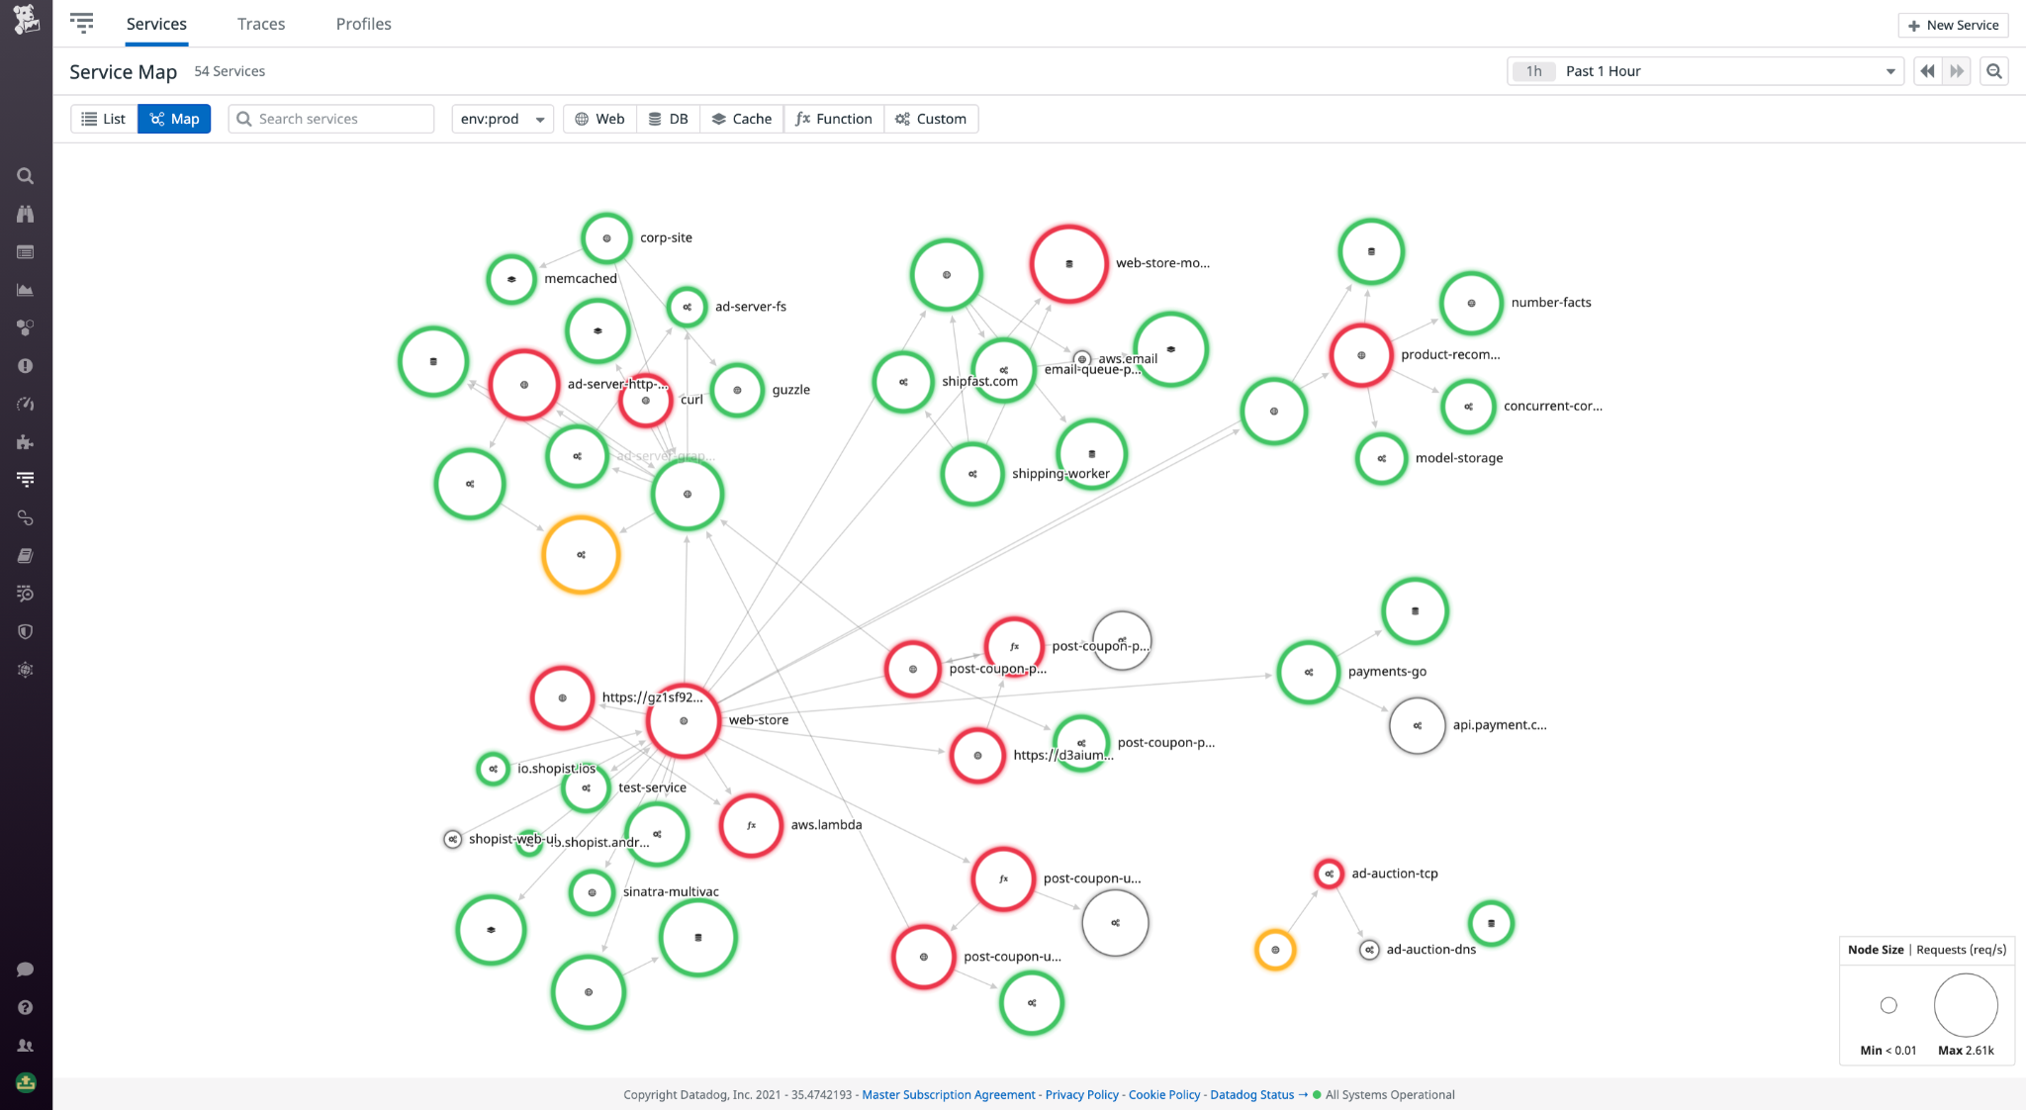The height and width of the screenshot is (1110, 2026).
Task: Open the Privacy Policy link in the footer
Action: pos(1081,1094)
